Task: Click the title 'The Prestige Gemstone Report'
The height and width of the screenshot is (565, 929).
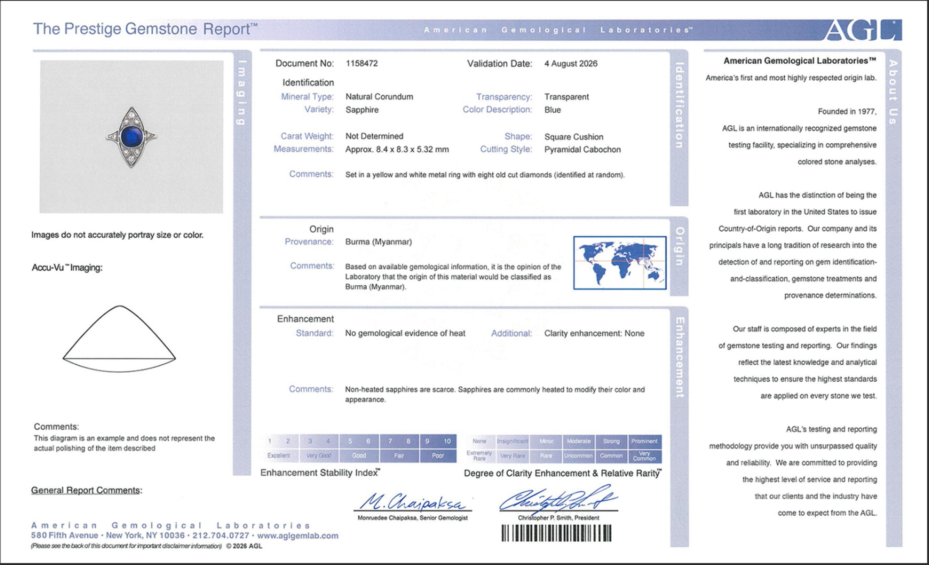Action: pyautogui.click(x=145, y=29)
